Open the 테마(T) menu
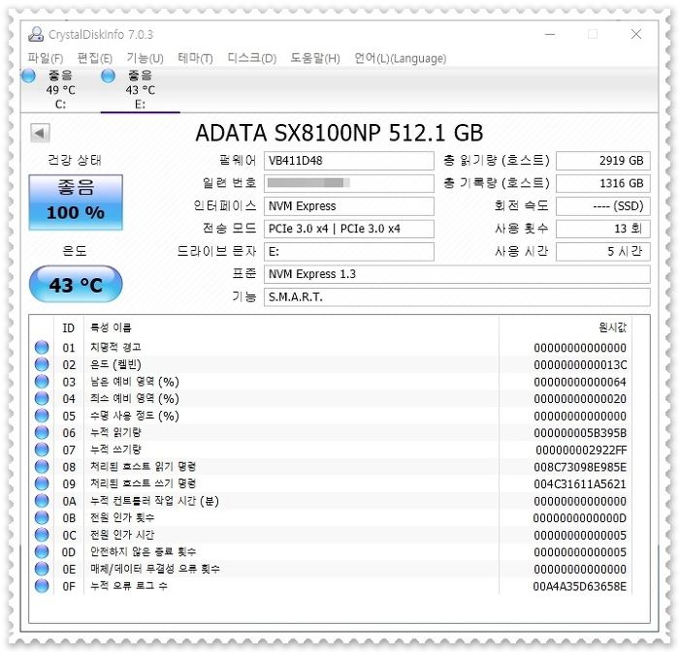Image resolution: width=679 pixels, height=652 pixels. click(x=195, y=58)
